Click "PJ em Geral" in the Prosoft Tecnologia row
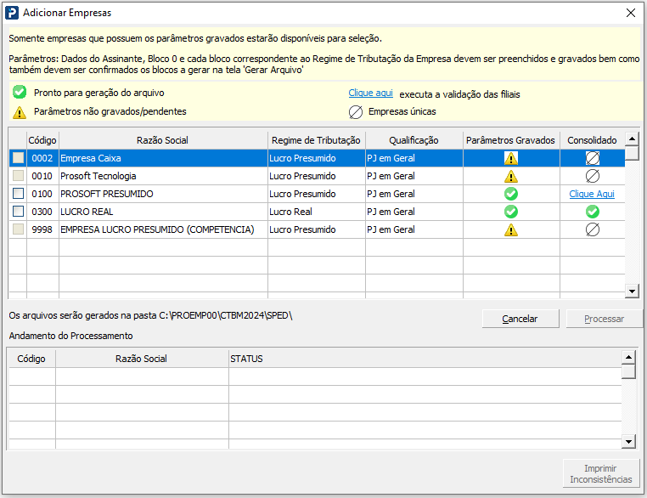This screenshot has height=498, width=647. (x=414, y=176)
